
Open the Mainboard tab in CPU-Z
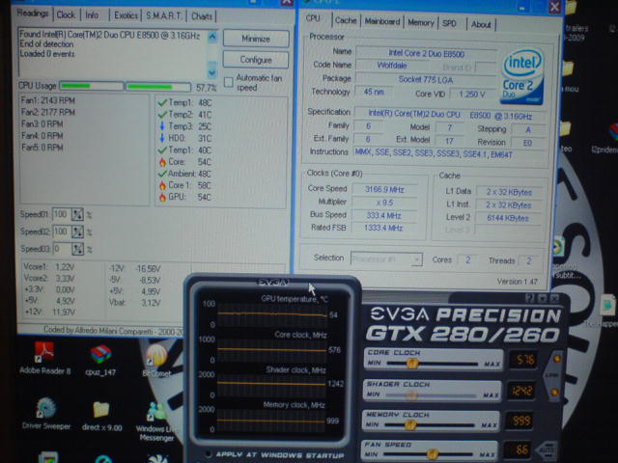point(382,21)
